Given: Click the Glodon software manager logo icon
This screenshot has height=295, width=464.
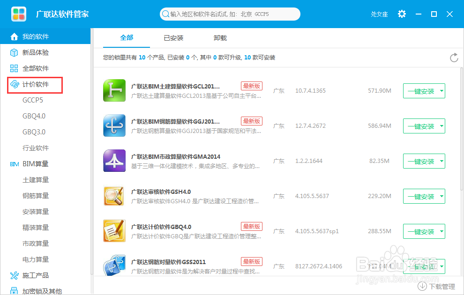Looking at the screenshot, I should (19, 14).
